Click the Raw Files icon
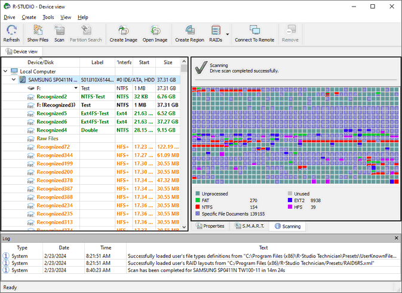The height and width of the screenshot is (293, 402). pos(31,139)
